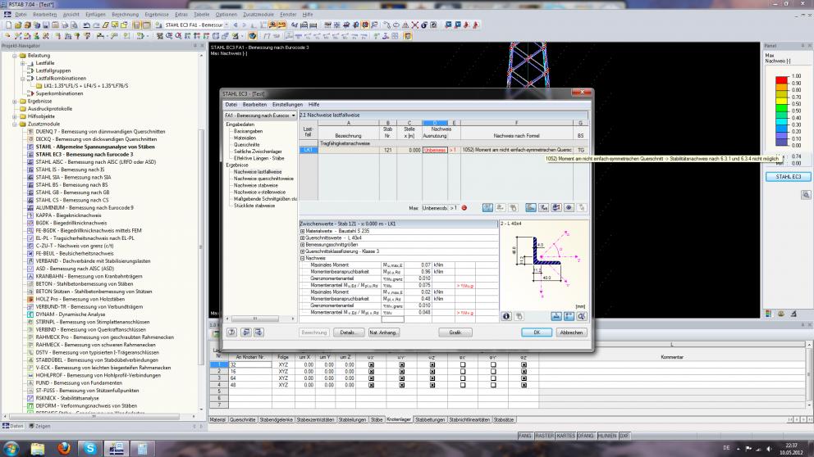Viewport: 814px width, 457px height.
Task: Toggle uy checkbox for node 16 row
Action: tap(401, 372)
